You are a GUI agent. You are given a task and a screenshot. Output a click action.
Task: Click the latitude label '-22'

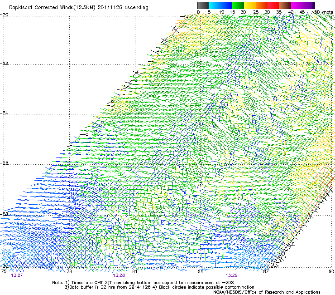pos(4,64)
